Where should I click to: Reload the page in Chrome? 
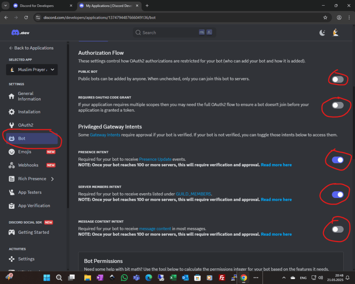[x=26, y=17]
